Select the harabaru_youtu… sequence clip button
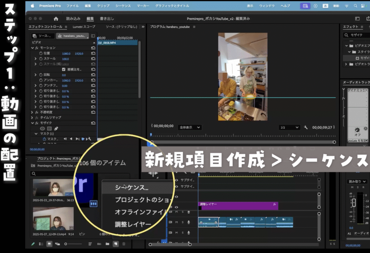370x253 pixels. click(72, 36)
